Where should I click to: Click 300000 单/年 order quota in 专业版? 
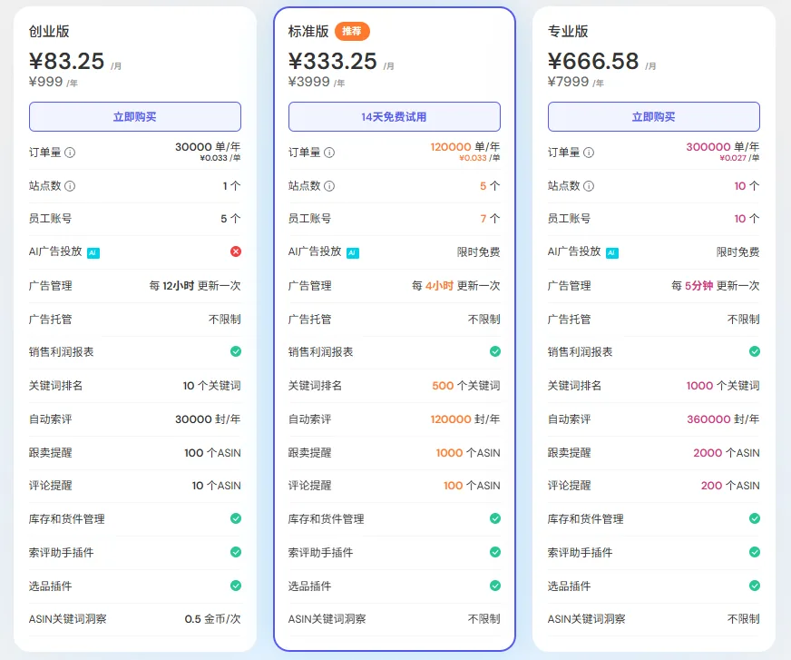tap(723, 147)
